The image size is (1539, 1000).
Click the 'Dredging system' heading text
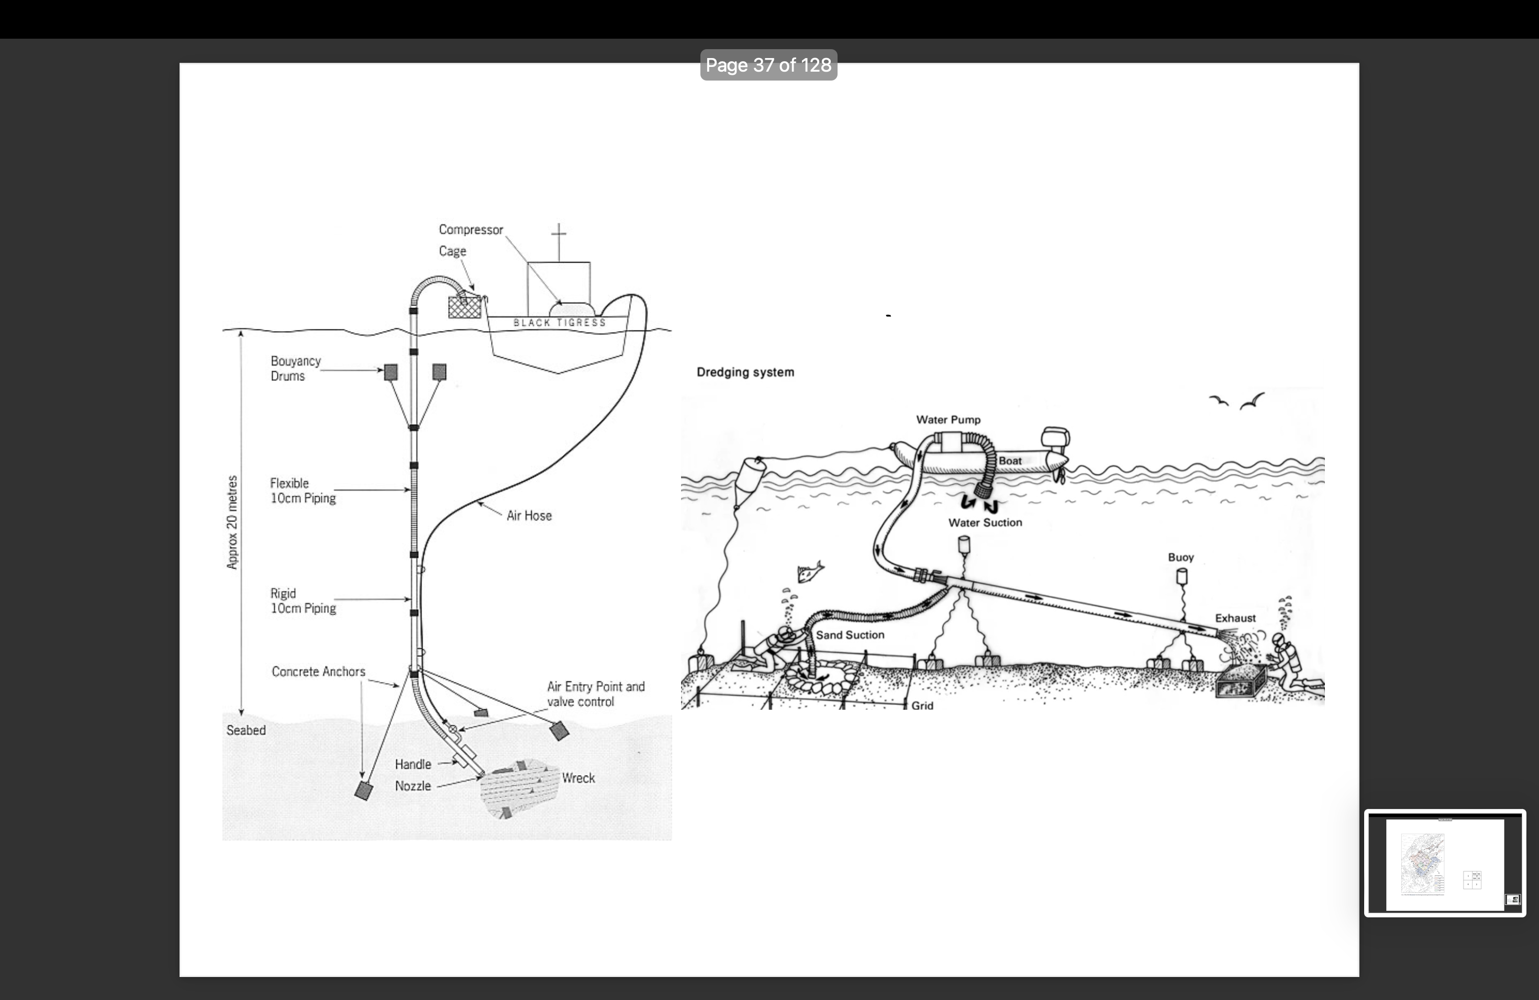click(x=745, y=372)
